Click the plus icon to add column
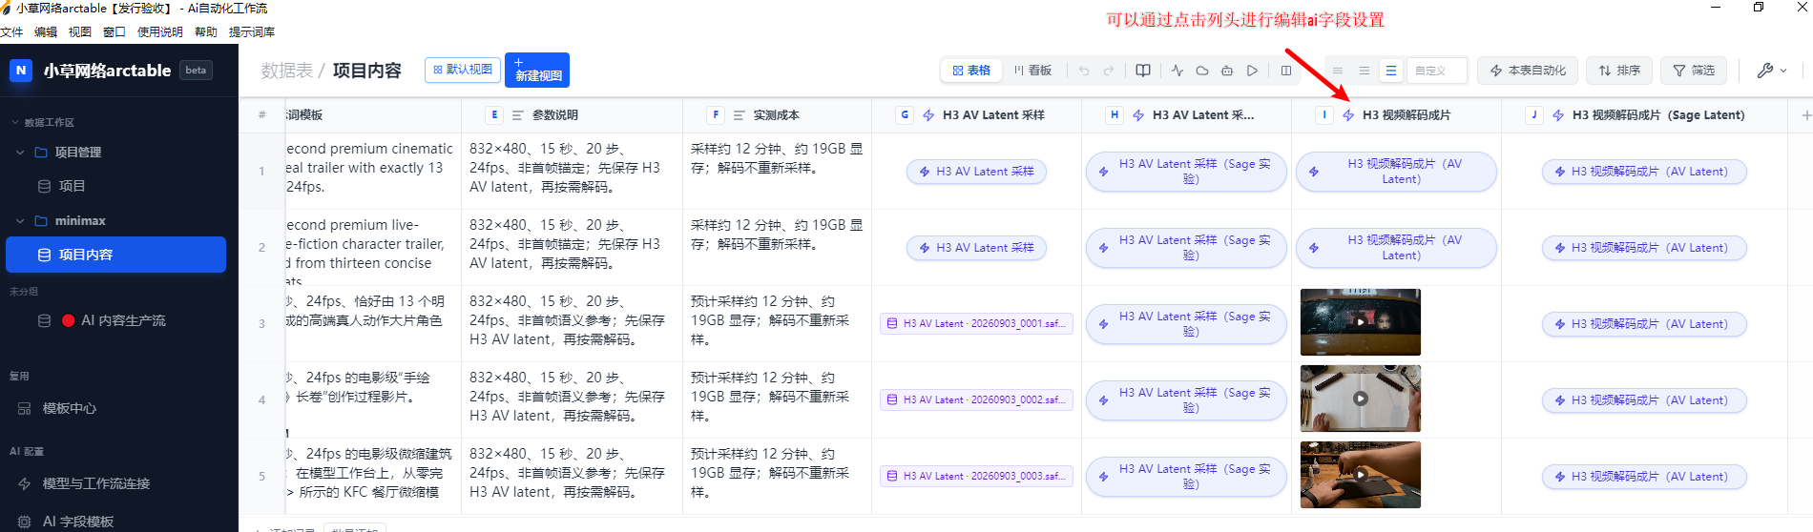 click(1805, 115)
